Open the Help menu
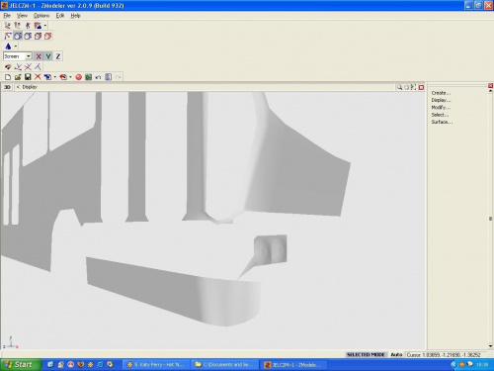494x371 pixels. coord(75,16)
